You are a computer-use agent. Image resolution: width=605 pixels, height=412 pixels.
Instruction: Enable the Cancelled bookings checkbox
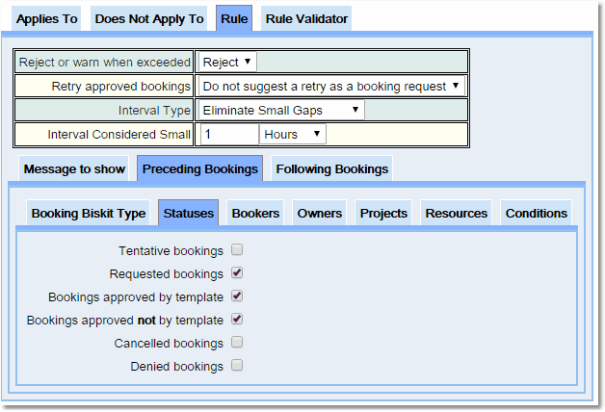tap(237, 343)
